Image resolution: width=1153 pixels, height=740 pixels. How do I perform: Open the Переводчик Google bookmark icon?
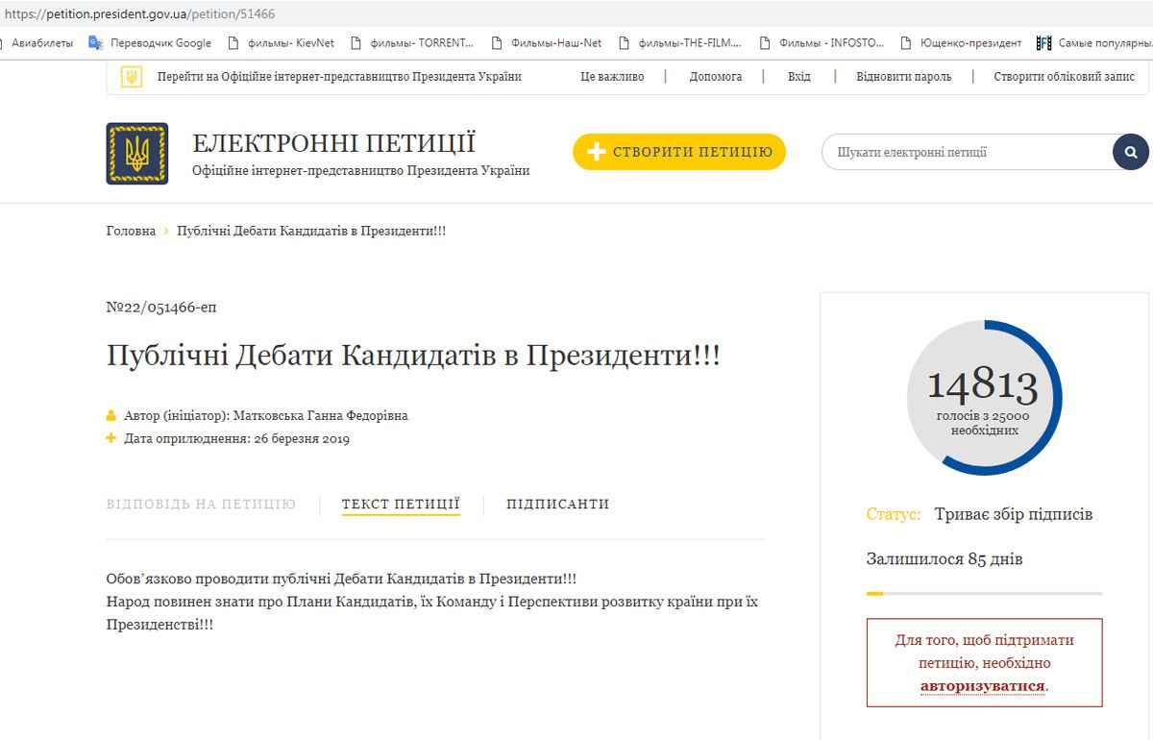(96, 42)
